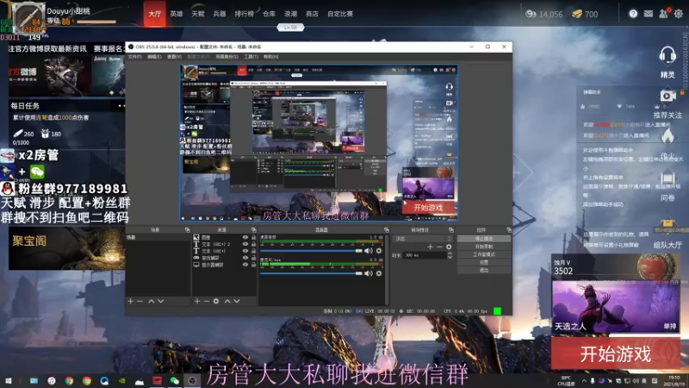Open desktop audio settings gear in mixer
689x388 pixels.
click(x=379, y=251)
